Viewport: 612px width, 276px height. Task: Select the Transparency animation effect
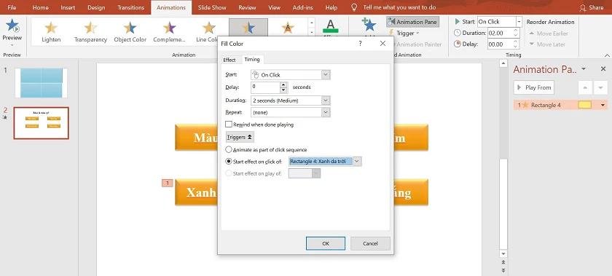click(x=90, y=31)
